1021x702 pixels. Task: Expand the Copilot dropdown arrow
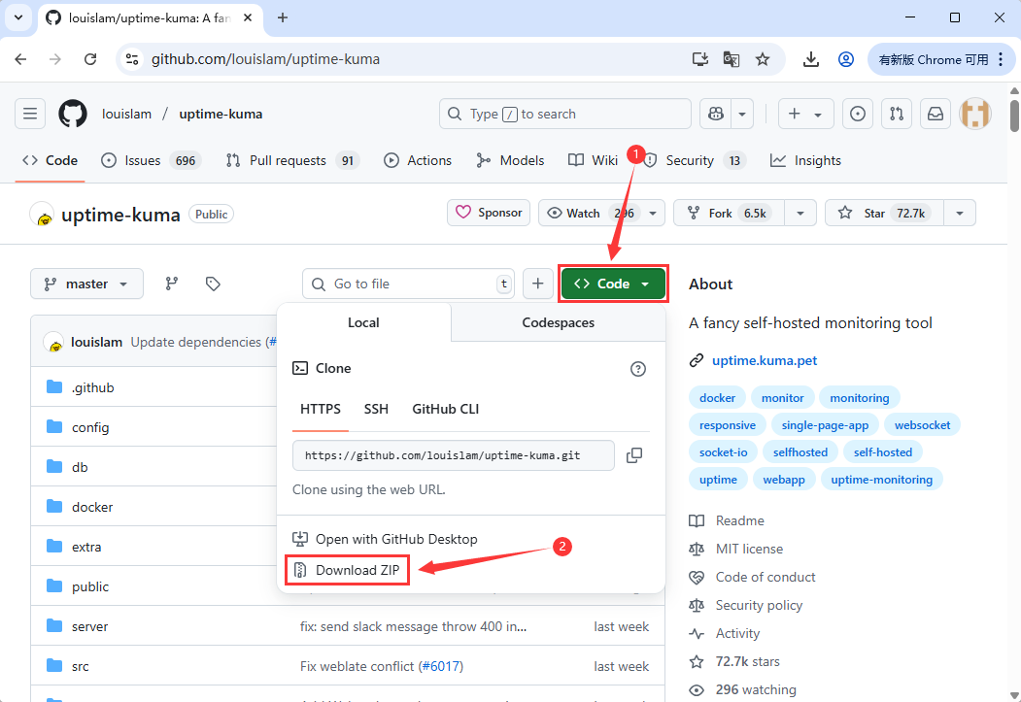742,114
